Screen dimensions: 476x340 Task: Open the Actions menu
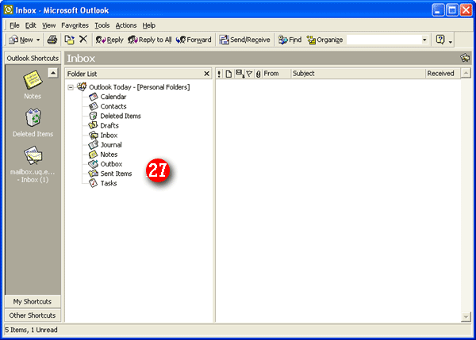126,25
